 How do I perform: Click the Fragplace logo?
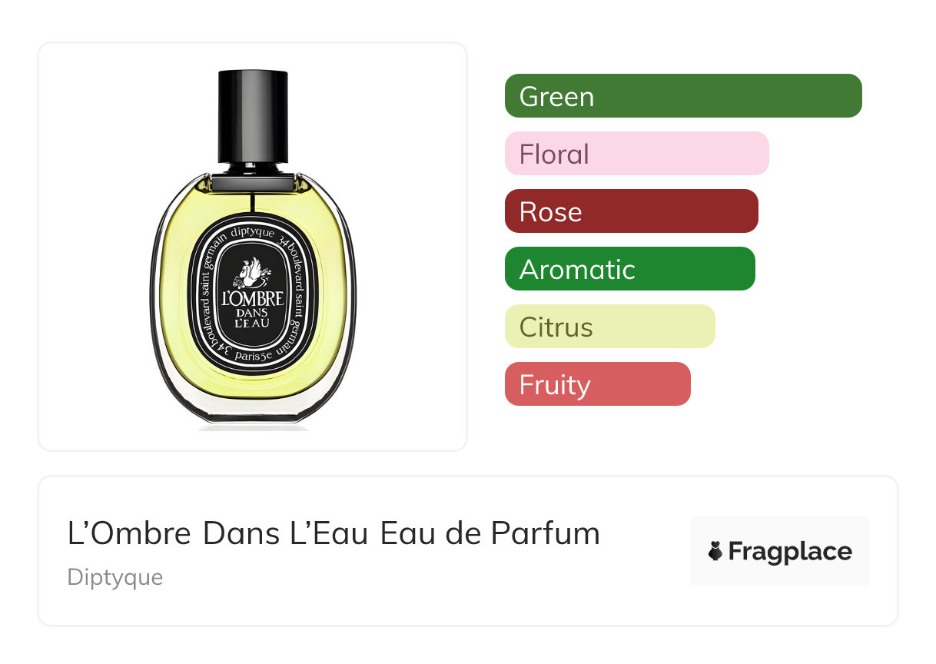point(780,551)
